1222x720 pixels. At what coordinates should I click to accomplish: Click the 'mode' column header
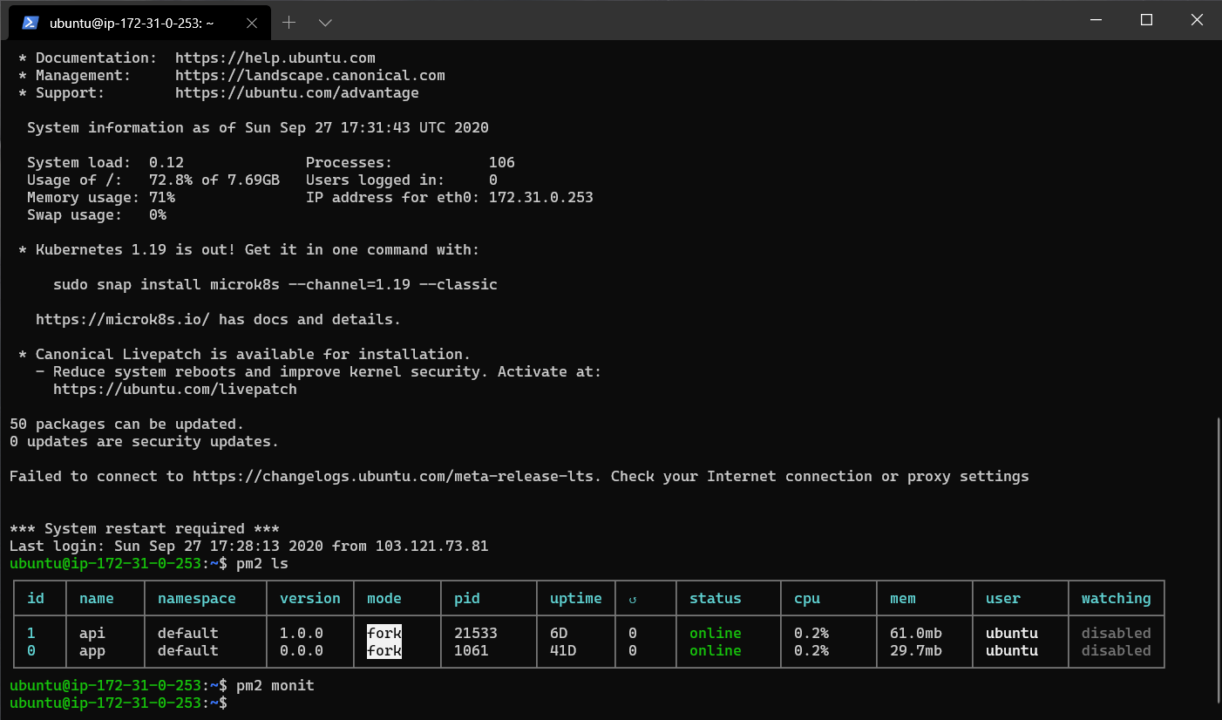(x=384, y=599)
